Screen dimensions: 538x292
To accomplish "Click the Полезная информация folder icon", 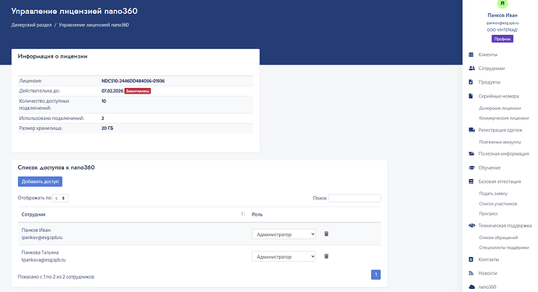I will click(472, 153).
